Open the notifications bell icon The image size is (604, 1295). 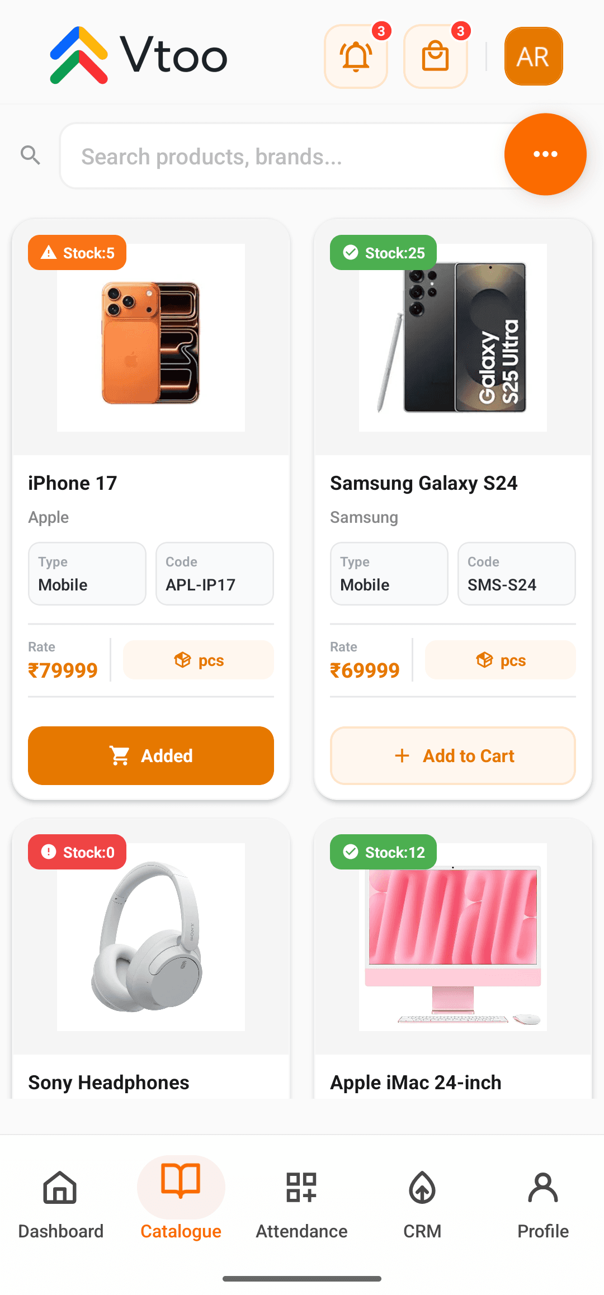click(x=356, y=56)
